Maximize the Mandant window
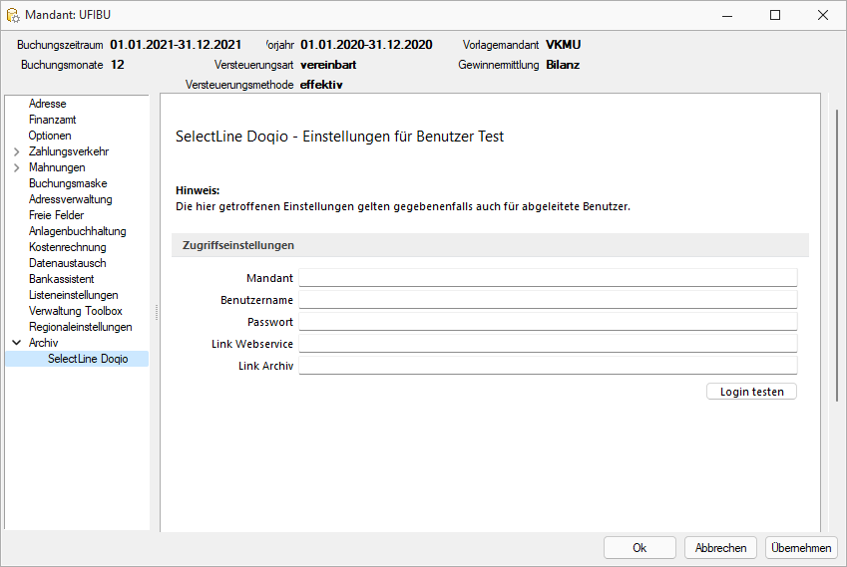 [x=774, y=15]
